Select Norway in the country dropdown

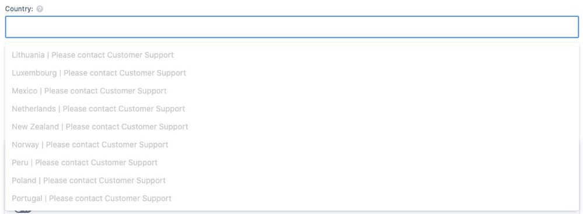click(292, 145)
